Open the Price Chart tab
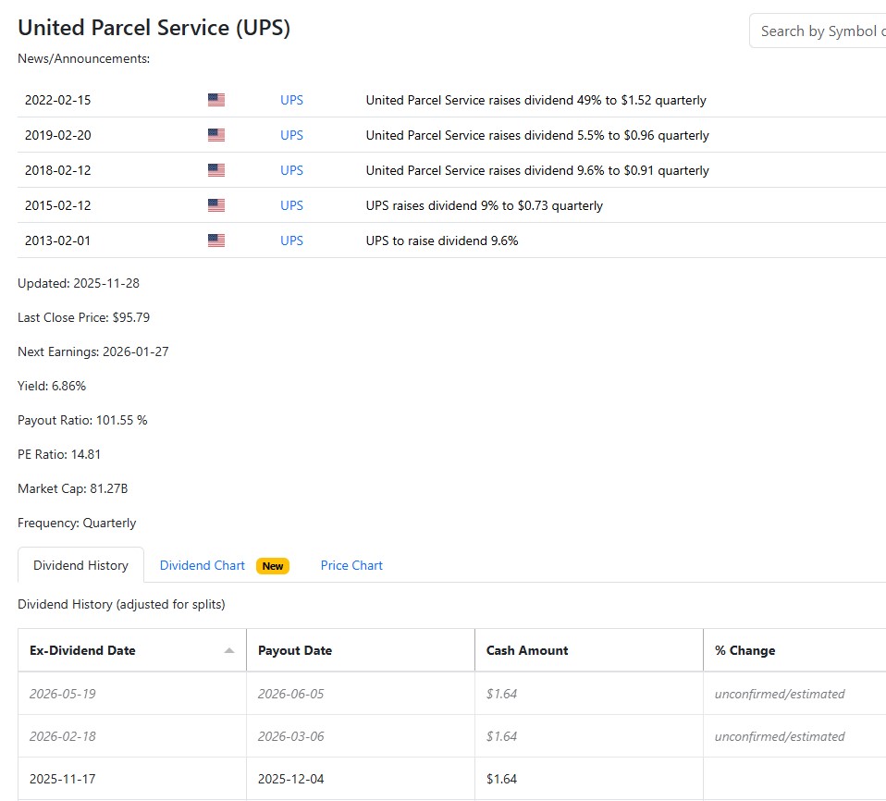The height and width of the screenshot is (801, 886). (x=351, y=565)
